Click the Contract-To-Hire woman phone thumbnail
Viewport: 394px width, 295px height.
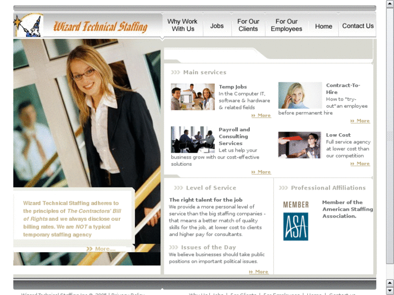300,95
